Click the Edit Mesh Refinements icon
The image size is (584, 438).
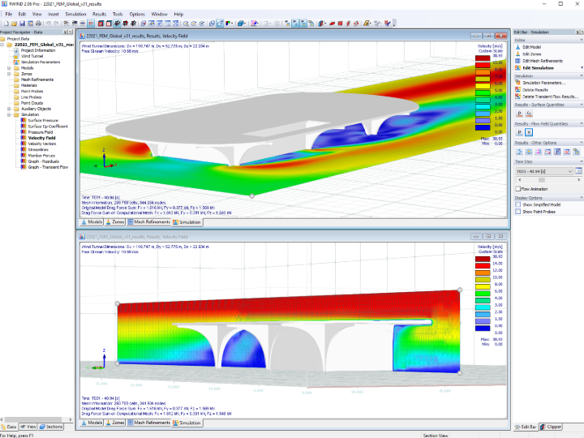pyautogui.click(x=518, y=61)
